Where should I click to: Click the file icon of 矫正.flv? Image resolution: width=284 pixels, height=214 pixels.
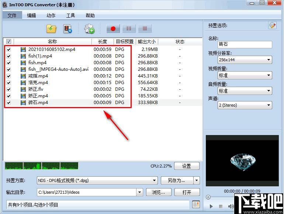tap(23, 89)
